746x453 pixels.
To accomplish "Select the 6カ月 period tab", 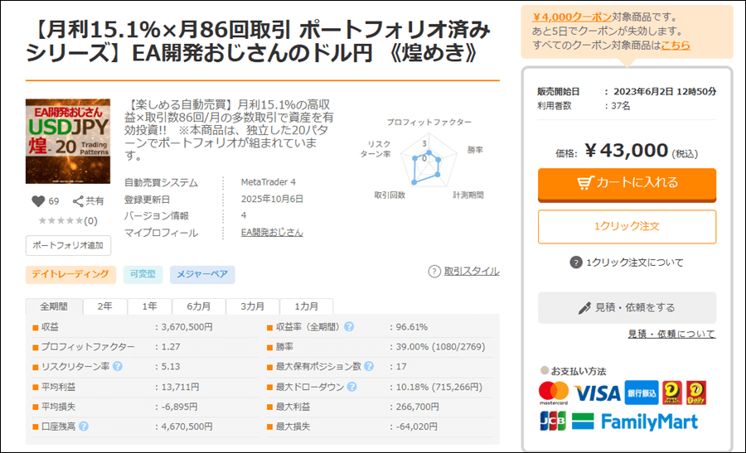I will coord(198,306).
